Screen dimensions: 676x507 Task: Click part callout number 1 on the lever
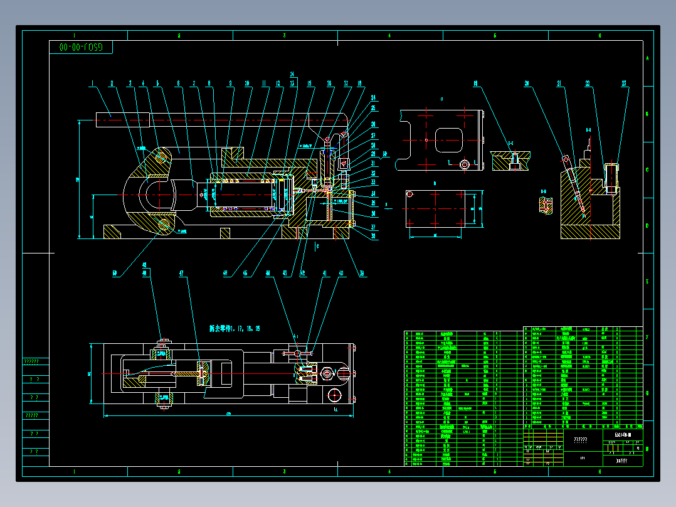point(92,83)
